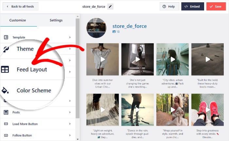Play the ballerina dancer video
Screen dimensions: 229x141
click(x=138, y=59)
